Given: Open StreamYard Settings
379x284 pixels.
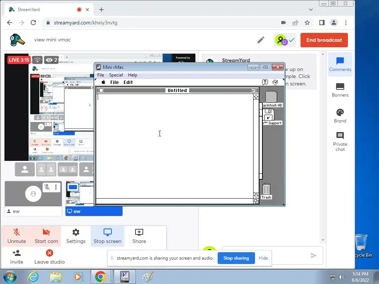Looking at the screenshot, I should pos(76,236).
